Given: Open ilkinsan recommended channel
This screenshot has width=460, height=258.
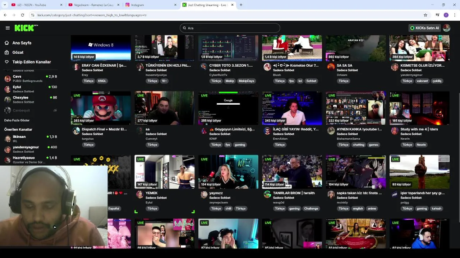Looking at the screenshot, I should coord(31,138).
